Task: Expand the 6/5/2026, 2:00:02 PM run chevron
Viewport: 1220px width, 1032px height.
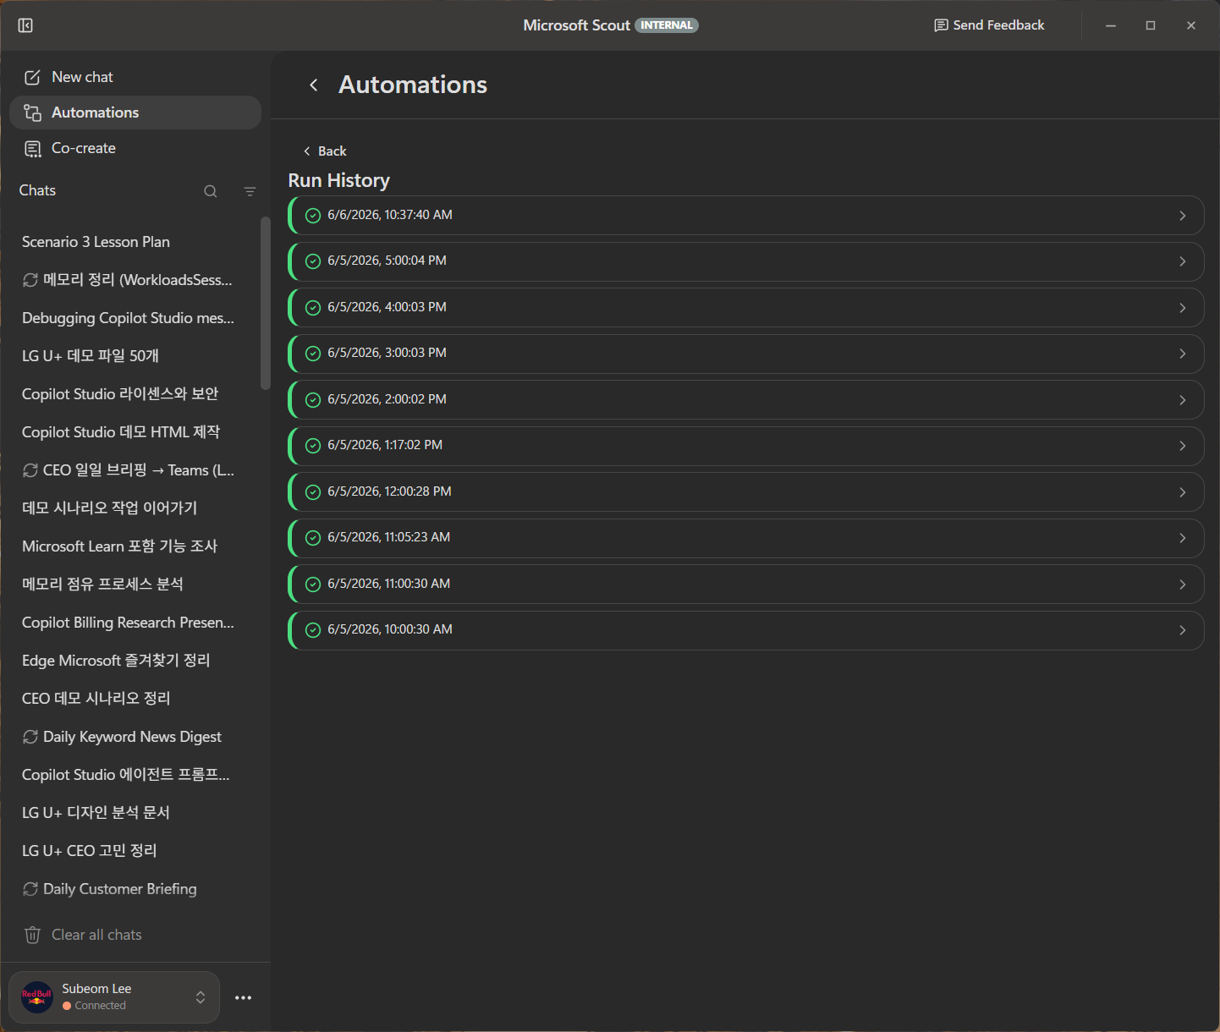Action: (x=1183, y=400)
